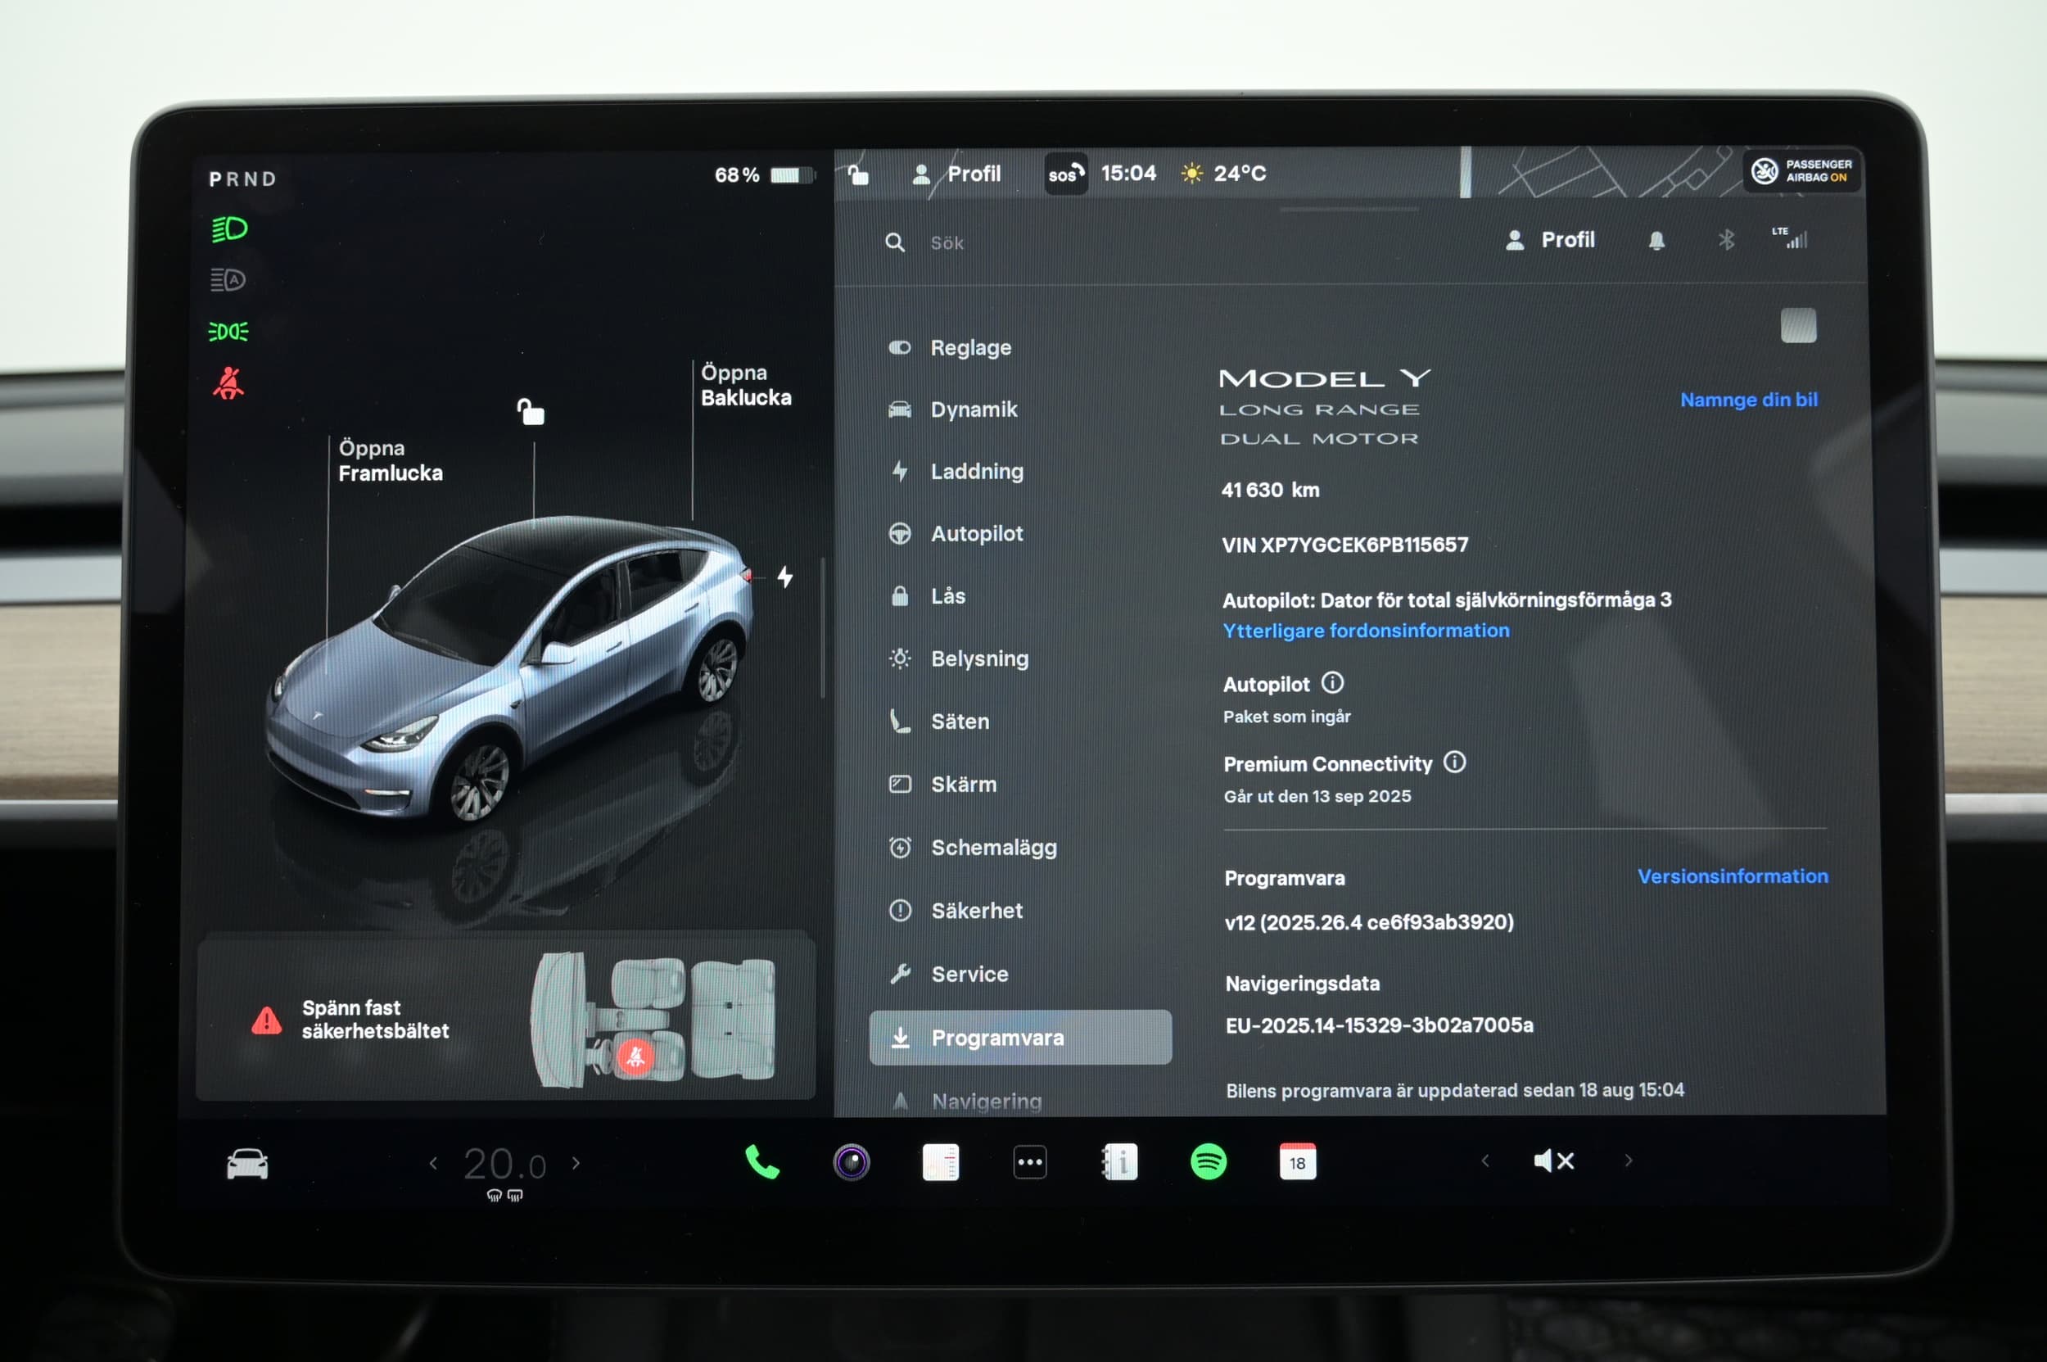Tap navigation data EU-2025.14-15329-3b02a7005a

1379,1025
